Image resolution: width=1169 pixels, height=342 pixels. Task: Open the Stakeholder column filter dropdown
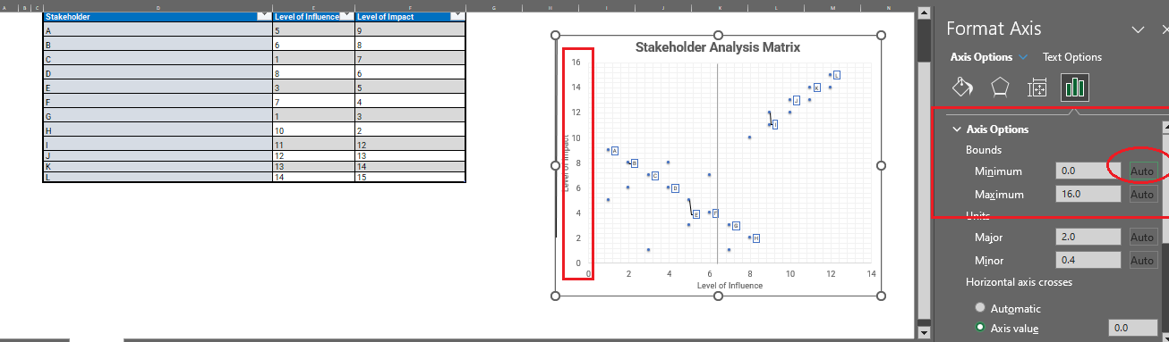tap(263, 16)
